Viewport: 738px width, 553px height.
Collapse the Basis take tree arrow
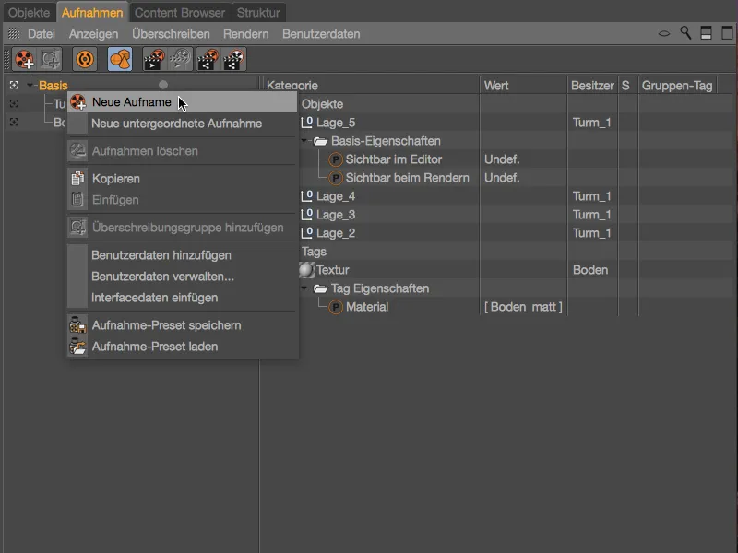[30, 85]
